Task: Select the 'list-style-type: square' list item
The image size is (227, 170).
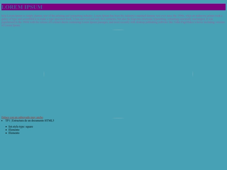Action: pos(21,127)
